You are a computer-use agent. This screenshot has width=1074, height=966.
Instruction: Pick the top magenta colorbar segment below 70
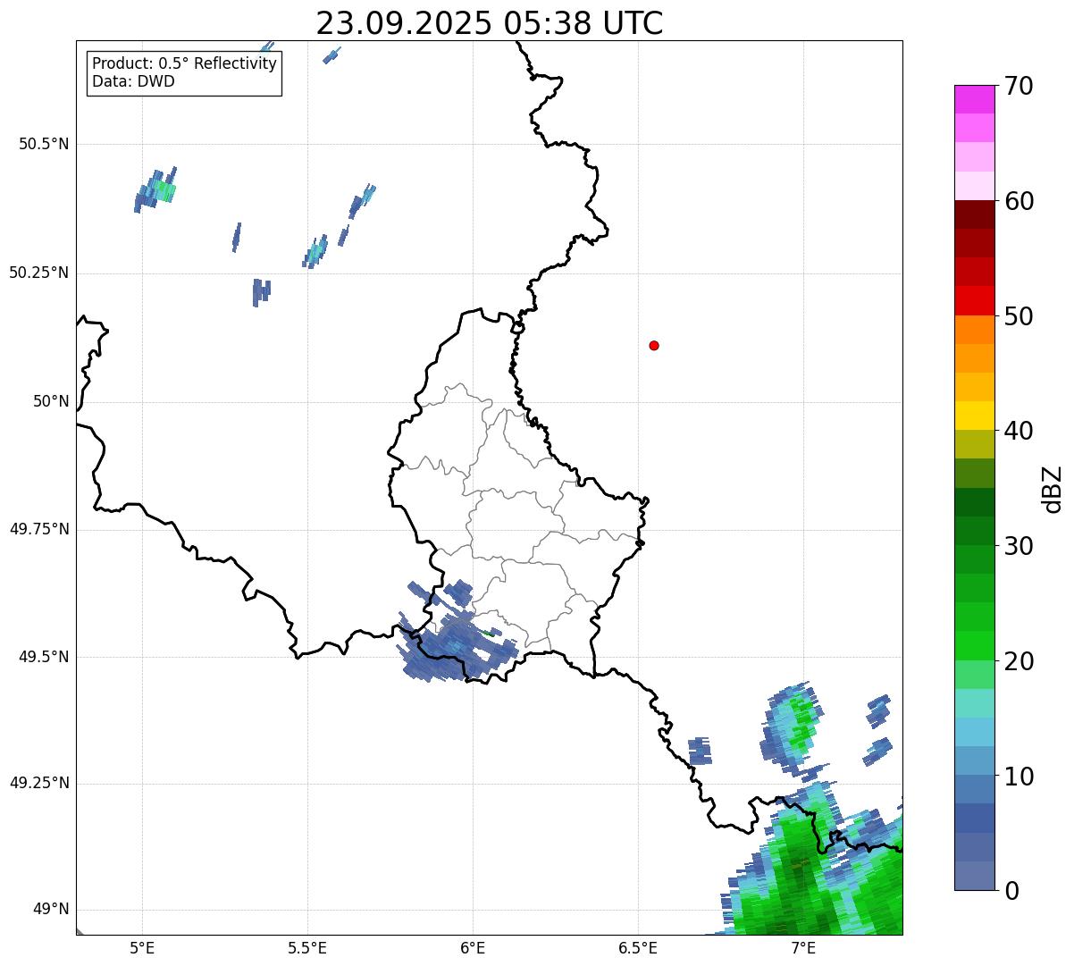975,99
